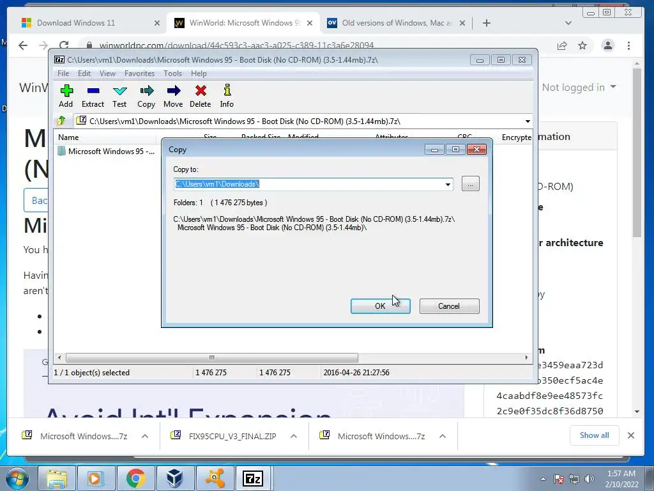The height and width of the screenshot is (491, 654).
Task: Expand the Not logged in dropdown
Action: point(579,87)
